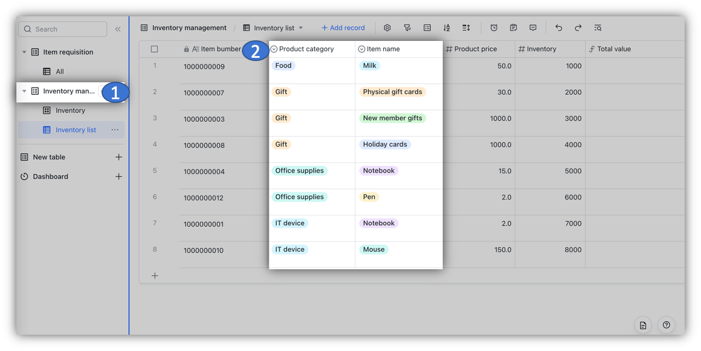The height and width of the screenshot is (351, 701).
Task: Add a new record with Add record
Action: pos(343,27)
